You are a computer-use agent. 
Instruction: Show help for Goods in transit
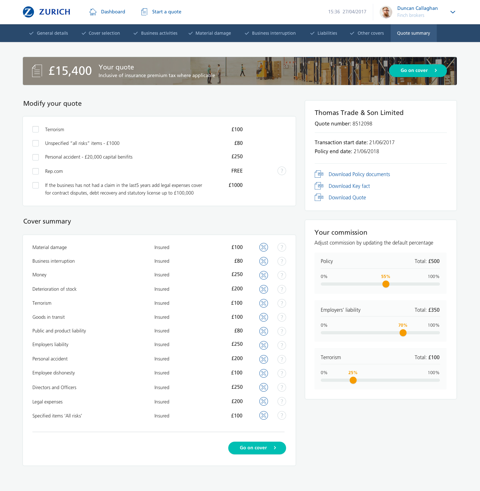(282, 317)
